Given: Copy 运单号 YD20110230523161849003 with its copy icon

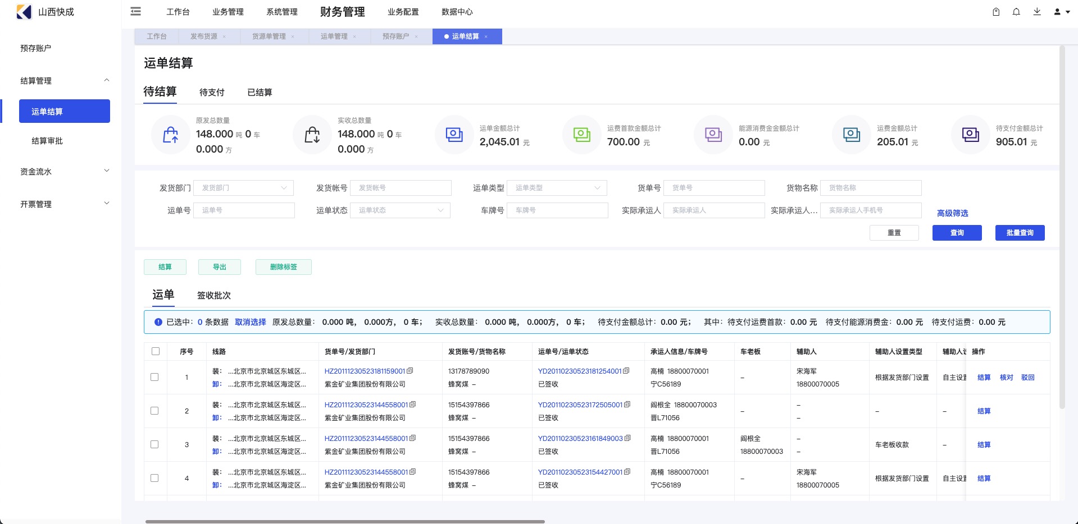Looking at the screenshot, I should pos(627,438).
